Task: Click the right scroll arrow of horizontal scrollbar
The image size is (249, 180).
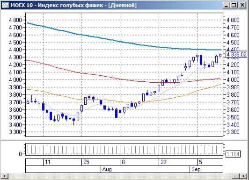Action: tap(243, 176)
